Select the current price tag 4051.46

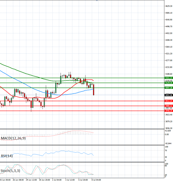pyautogui.click(x=169, y=95)
